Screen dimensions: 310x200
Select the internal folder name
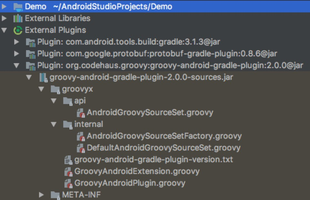pos(89,124)
